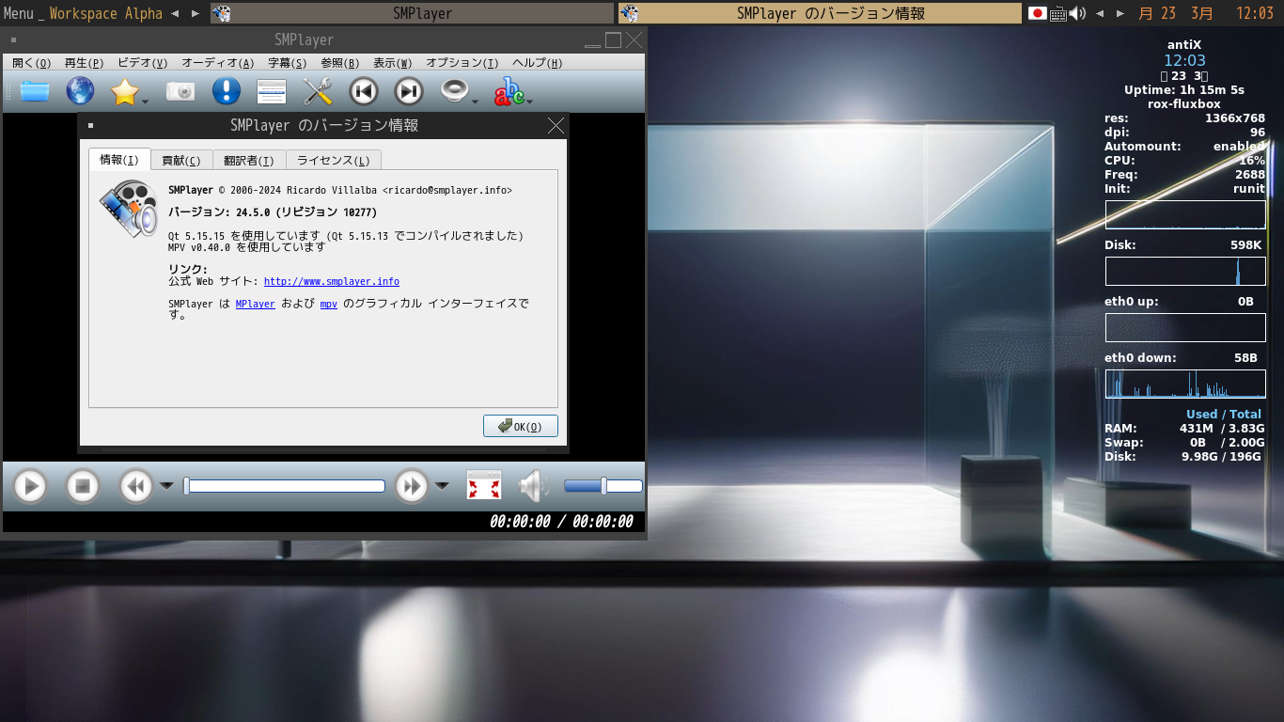Image resolution: width=1284 pixels, height=722 pixels.
Task: Toggle fullscreen with the red arrows icon
Action: click(x=484, y=486)
